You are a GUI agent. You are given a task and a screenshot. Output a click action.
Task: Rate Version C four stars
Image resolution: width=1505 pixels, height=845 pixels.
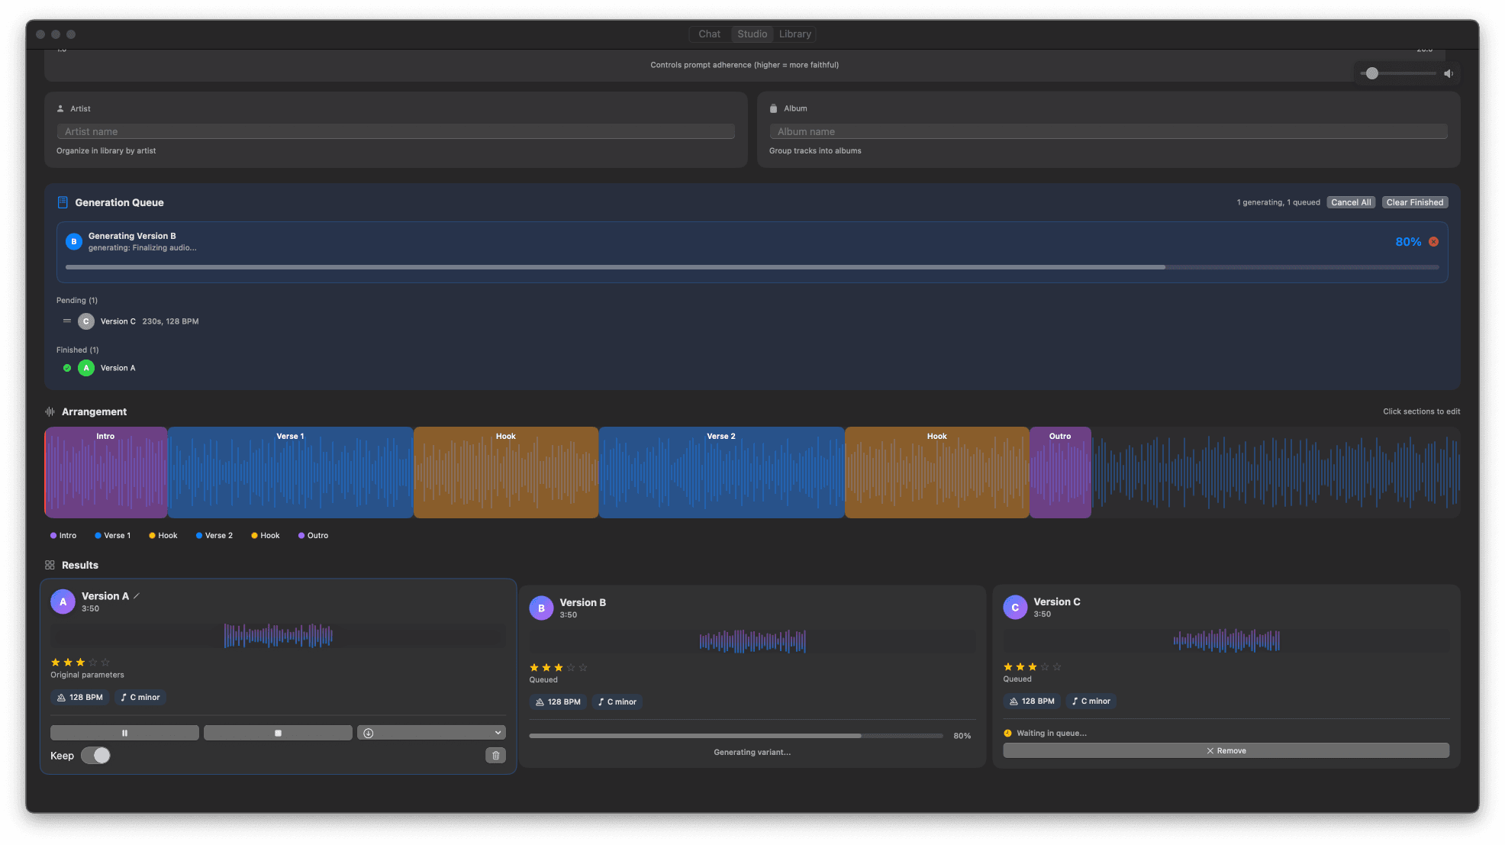(1045, 666)
